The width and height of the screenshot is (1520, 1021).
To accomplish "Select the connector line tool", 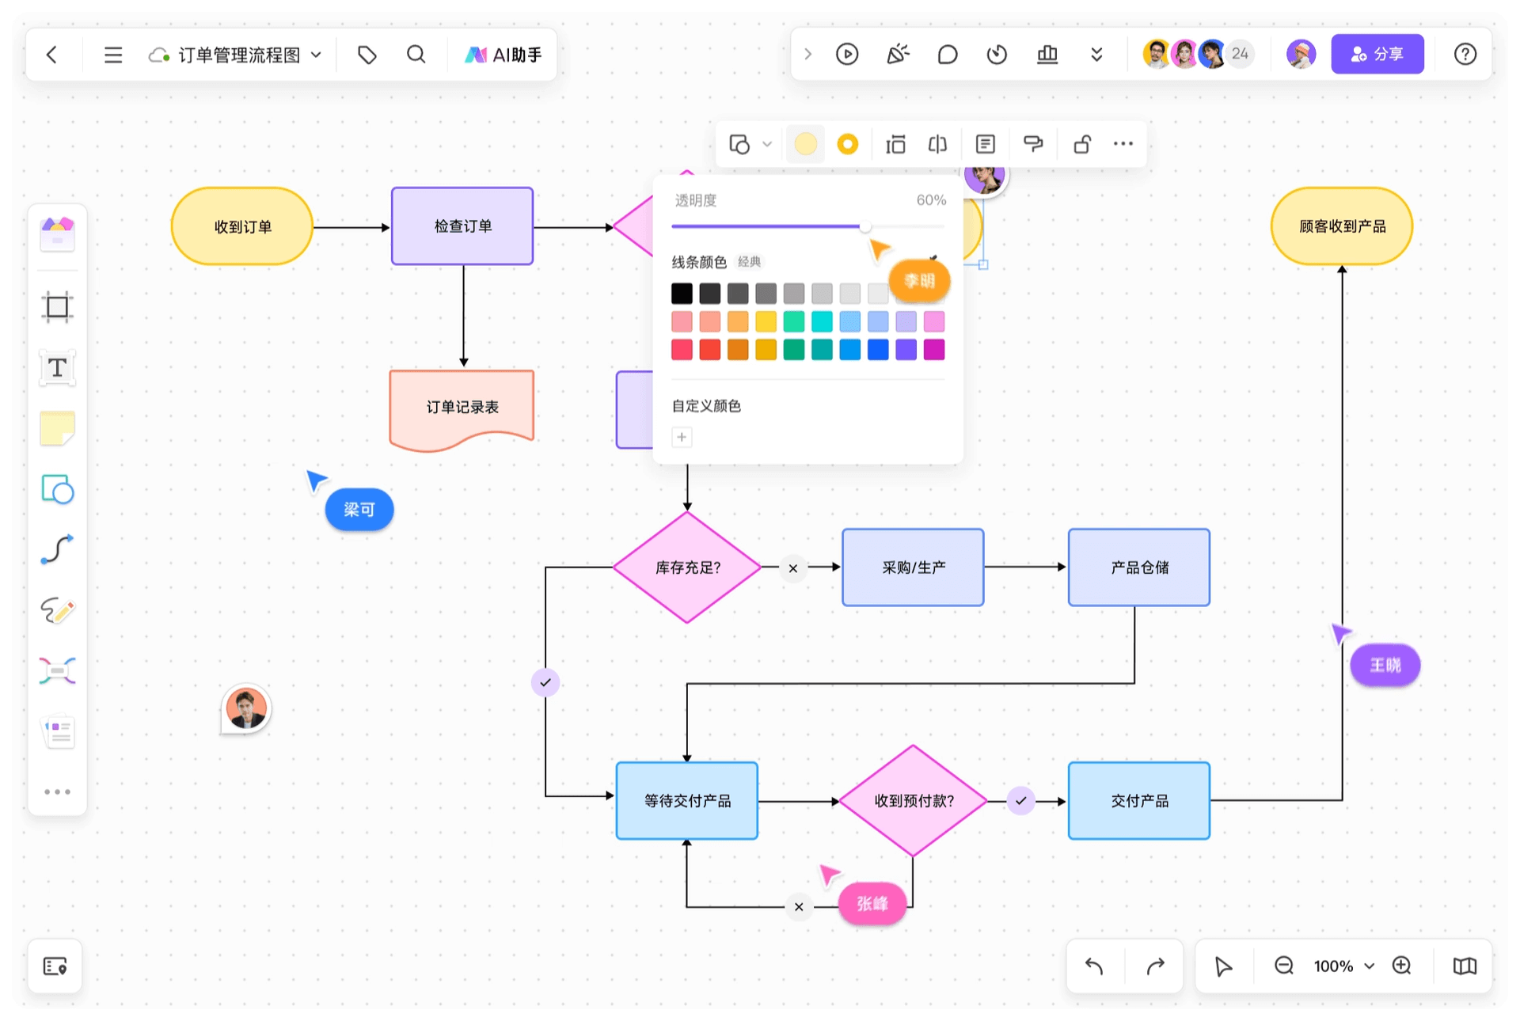I will point(57,549).
